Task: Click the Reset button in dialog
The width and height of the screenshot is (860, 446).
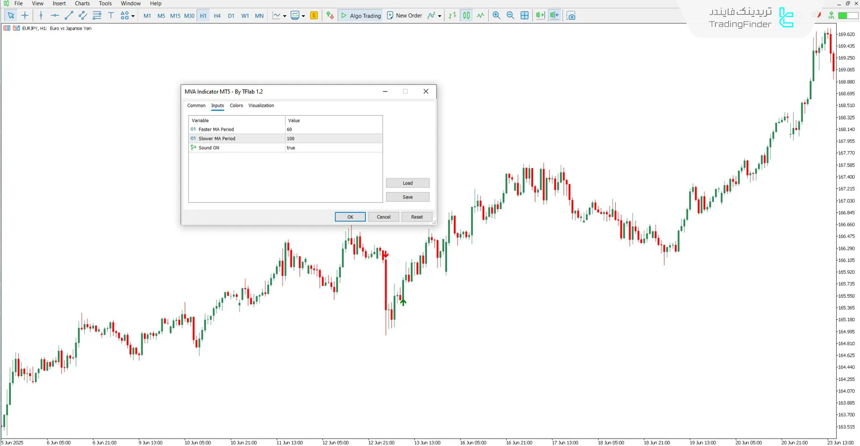Action: pyautogui.click(x=416, y=217)
